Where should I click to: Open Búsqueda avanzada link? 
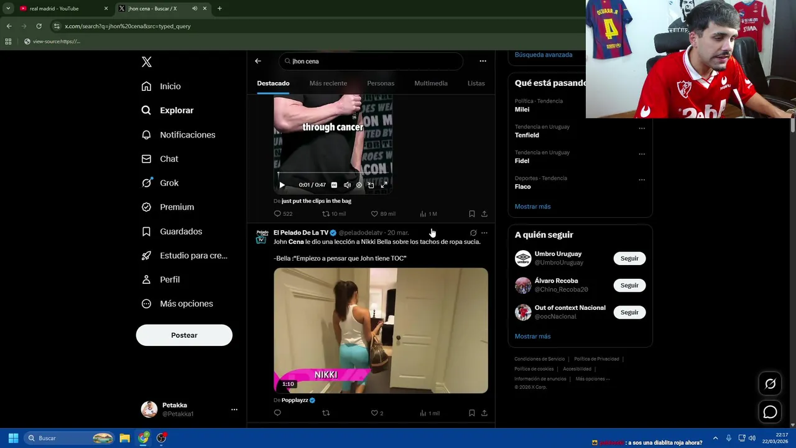tap(544, 55)
